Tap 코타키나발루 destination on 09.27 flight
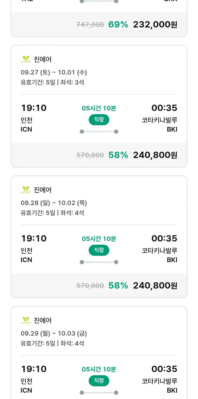 (159, 120)
